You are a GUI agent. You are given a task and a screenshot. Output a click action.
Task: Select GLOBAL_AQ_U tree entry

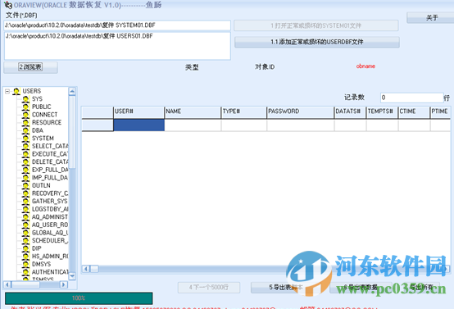[x=50, y=233]
